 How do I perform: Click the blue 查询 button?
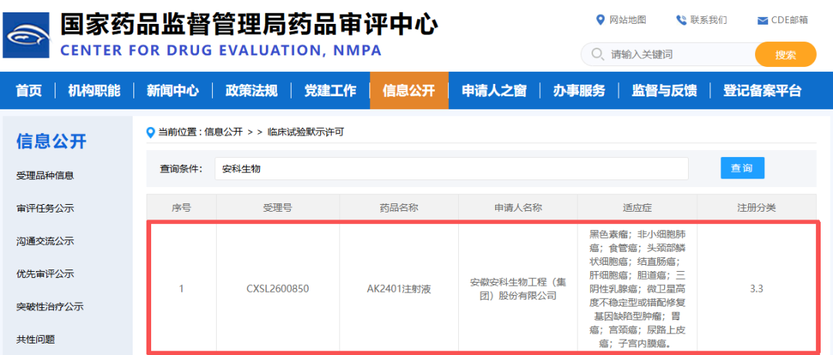point(742,168)
